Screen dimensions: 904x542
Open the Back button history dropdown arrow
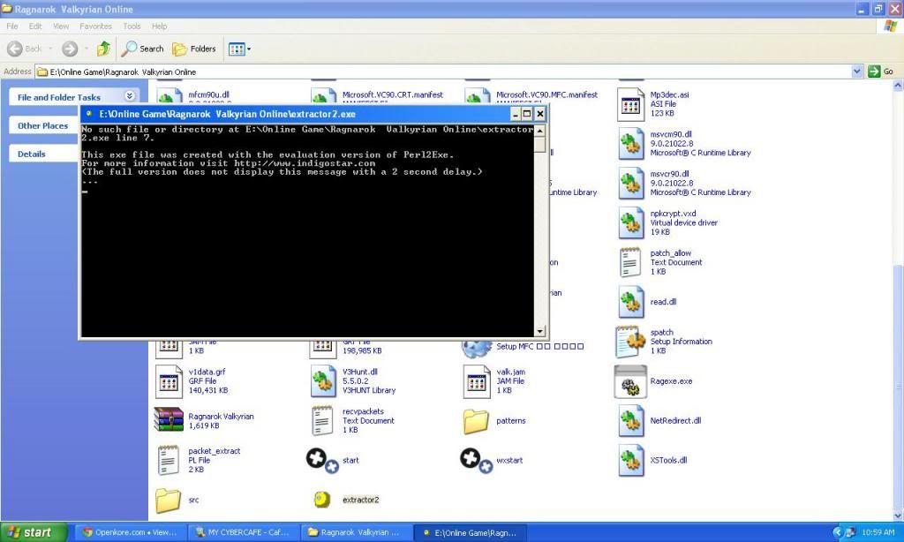[50, 49]
